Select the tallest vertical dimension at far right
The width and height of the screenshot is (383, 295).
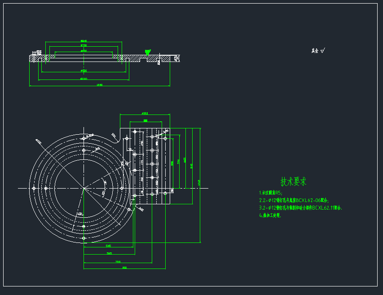199,183
